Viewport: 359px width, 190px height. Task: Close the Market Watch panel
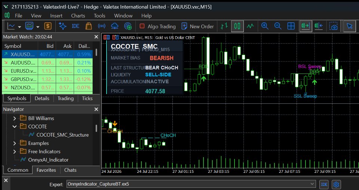96,37
